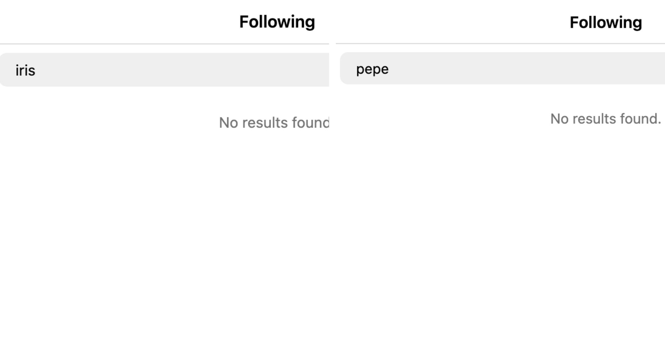Click the divider line under right Following

500,43
